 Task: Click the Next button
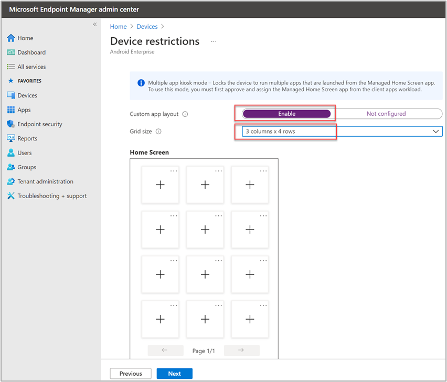174,374
